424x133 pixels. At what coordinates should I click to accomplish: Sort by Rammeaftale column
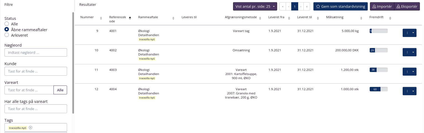click(x=173, y=18)
